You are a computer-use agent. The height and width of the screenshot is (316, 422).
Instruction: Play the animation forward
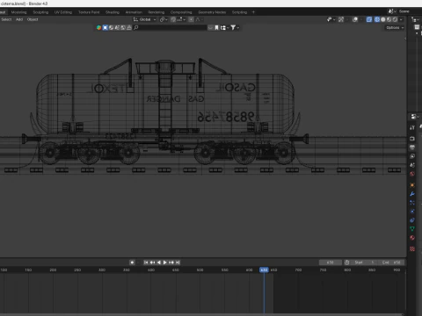(x=165, y=262)
